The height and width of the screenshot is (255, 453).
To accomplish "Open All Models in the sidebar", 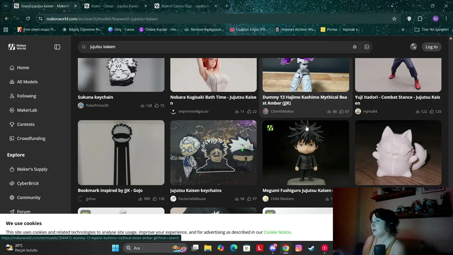I will point(27,82).
